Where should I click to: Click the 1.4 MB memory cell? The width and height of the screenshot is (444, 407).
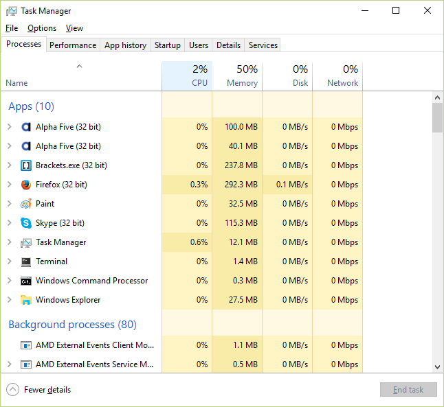pyautogui.click(x=237, y=261)
